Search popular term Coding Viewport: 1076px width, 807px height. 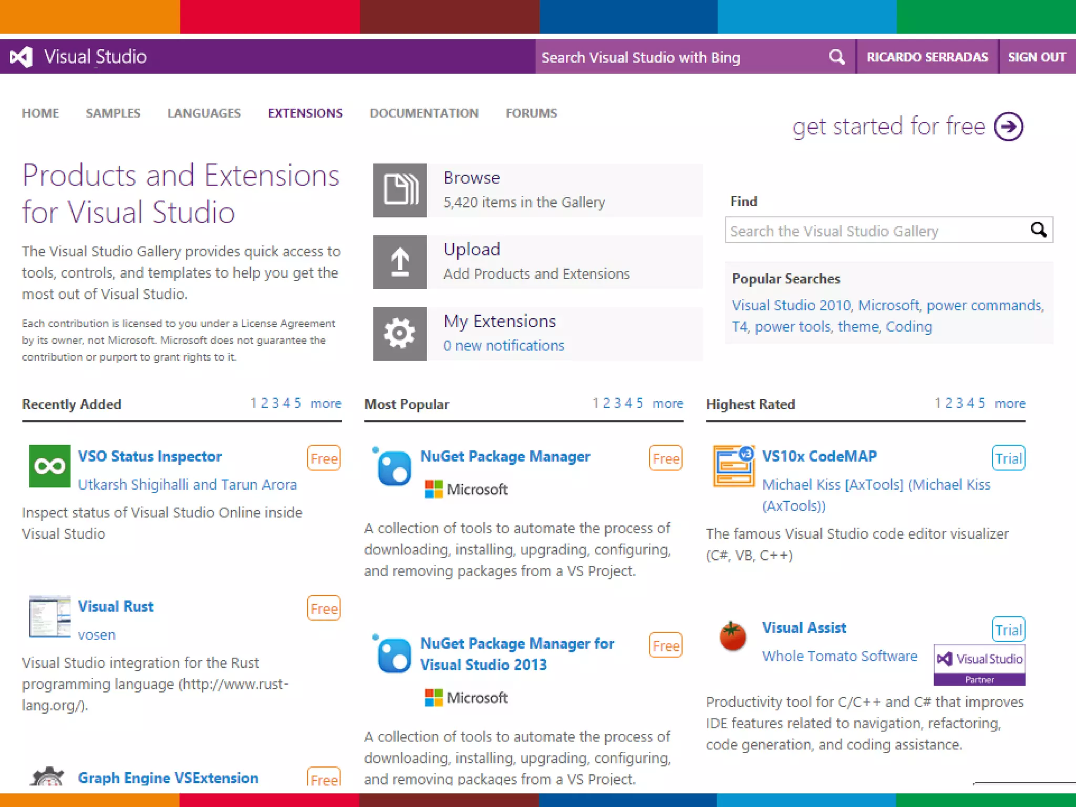point(909,327)
